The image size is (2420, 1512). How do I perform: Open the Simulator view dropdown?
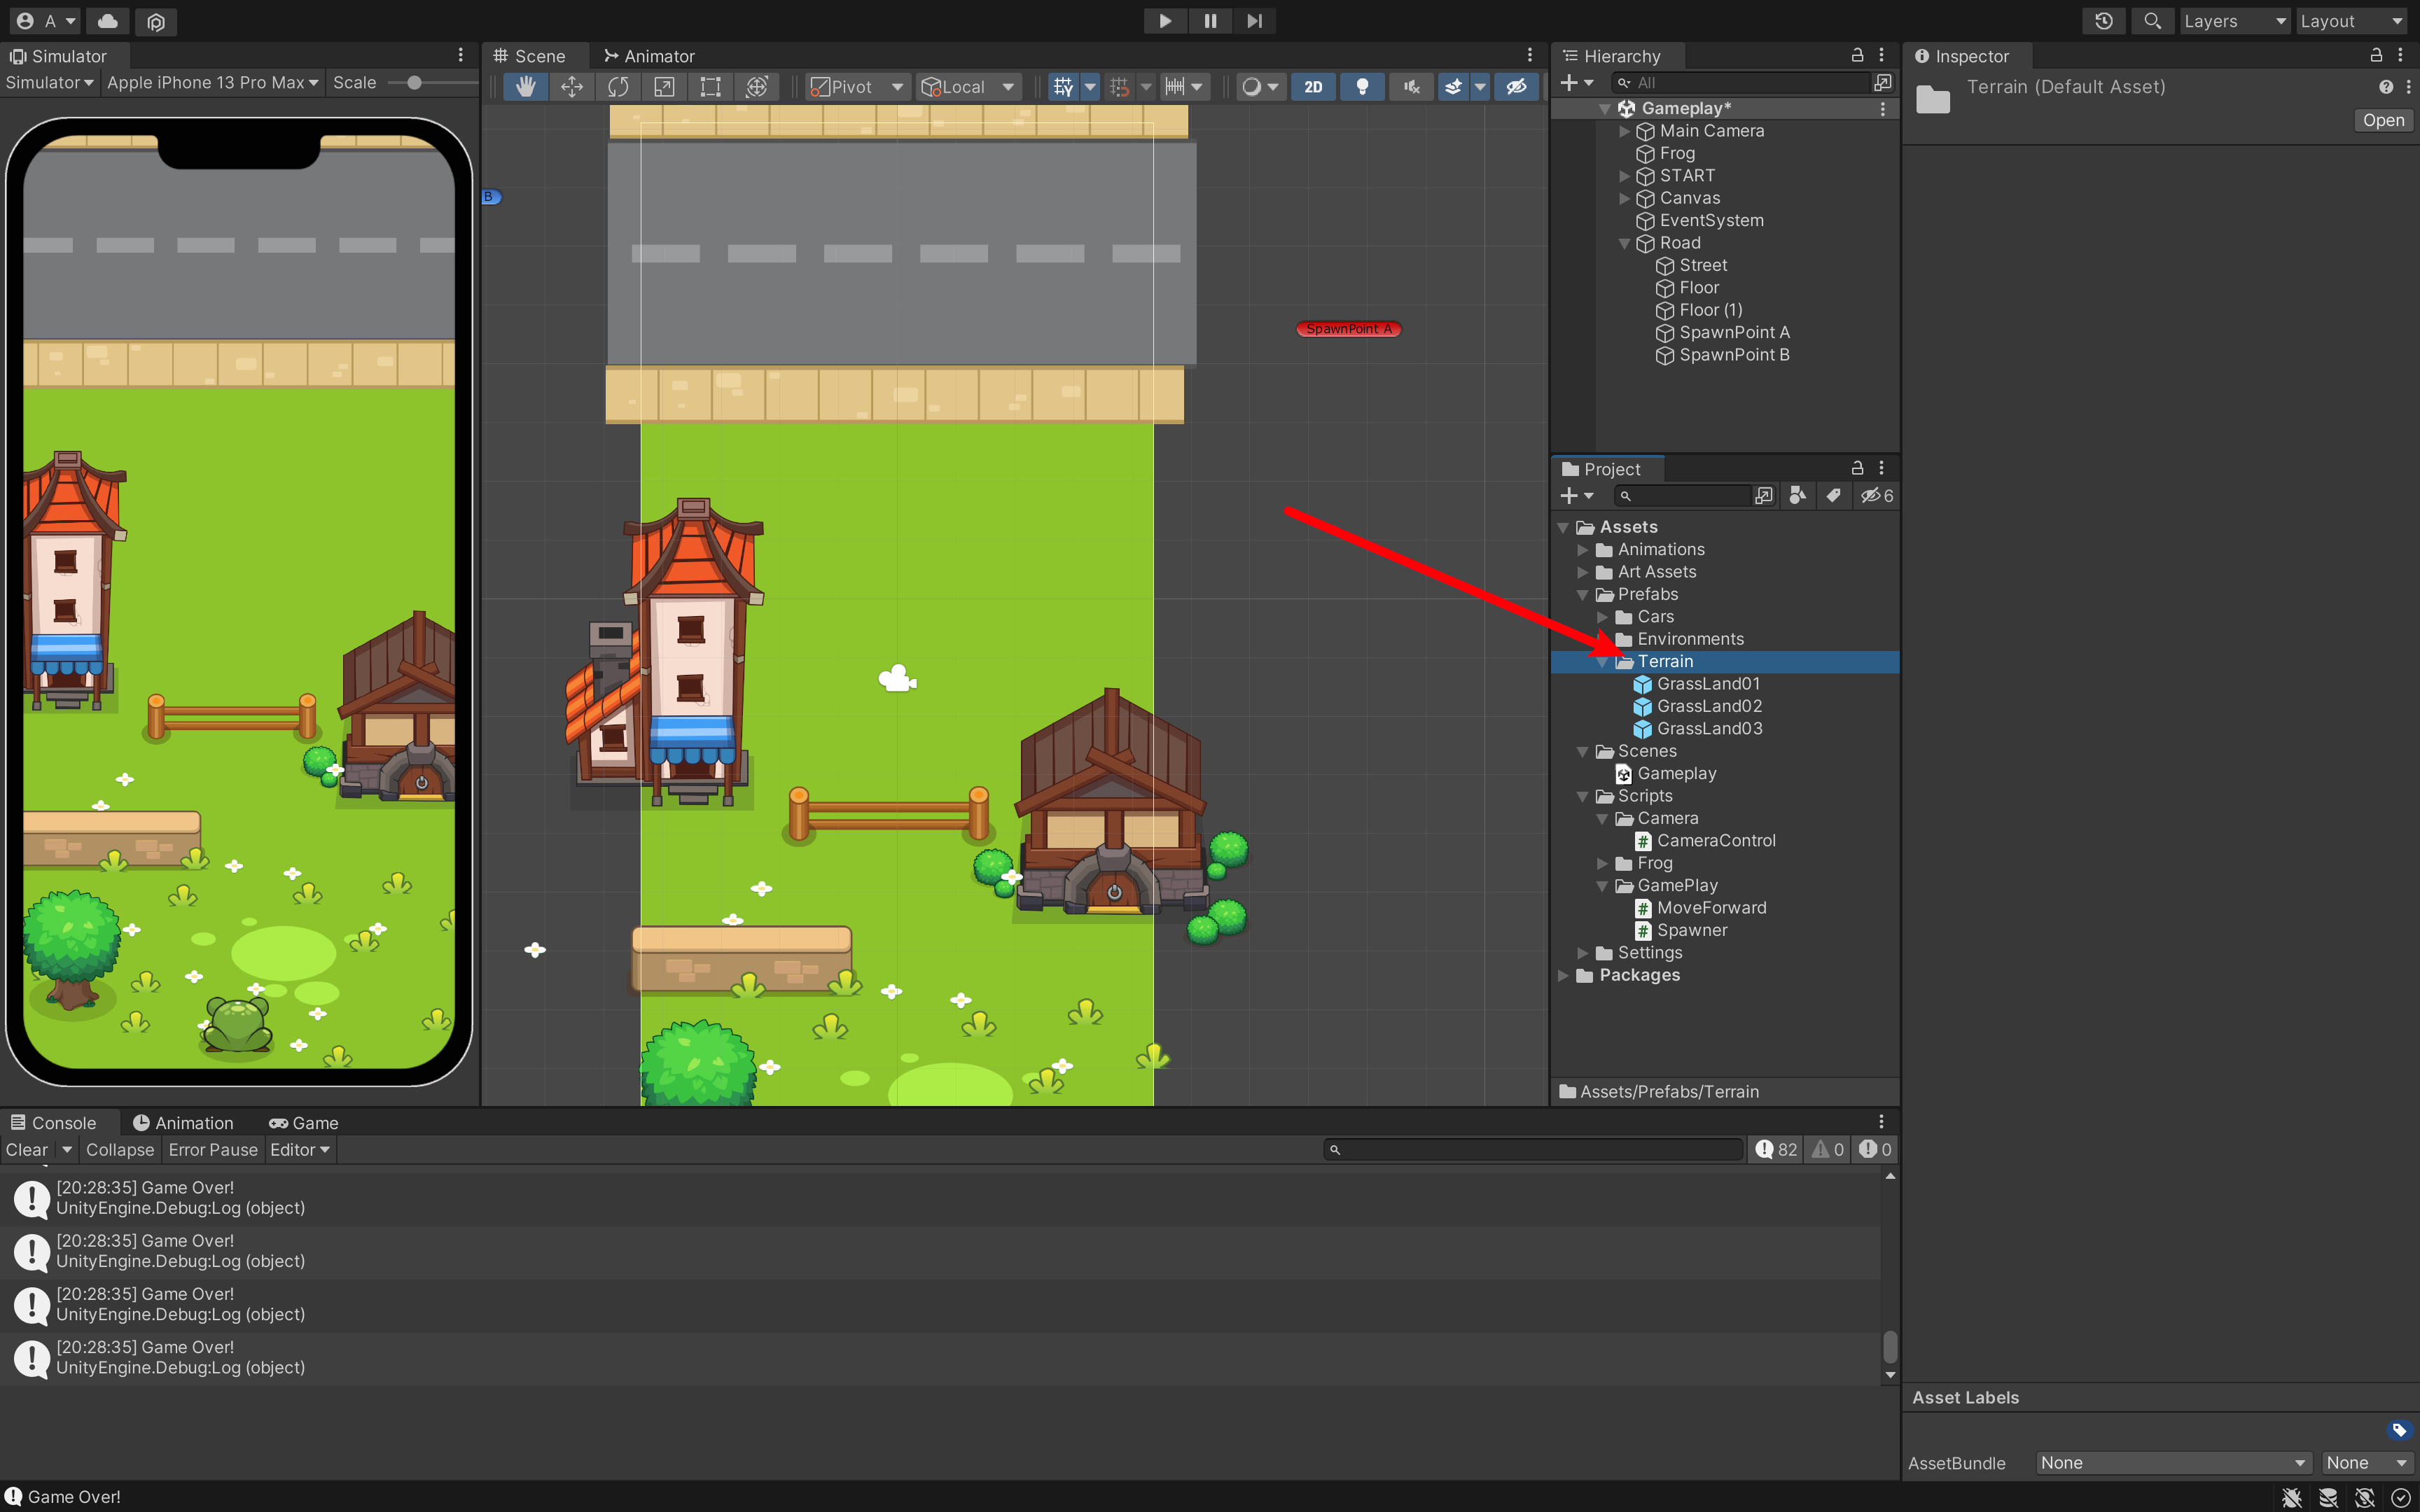point(49,83)
